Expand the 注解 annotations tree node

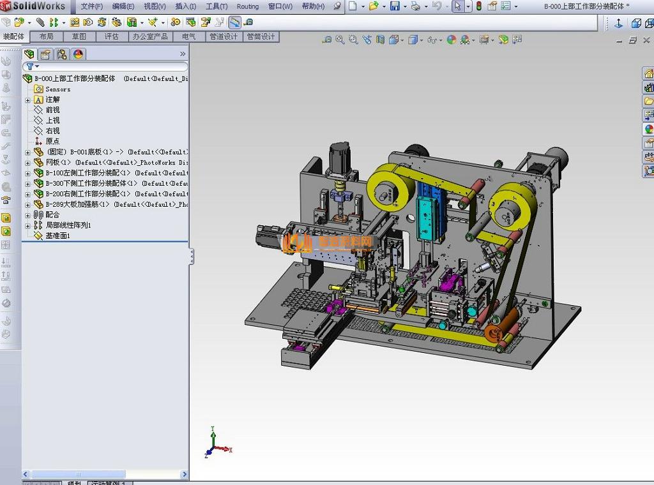point(27,100)
